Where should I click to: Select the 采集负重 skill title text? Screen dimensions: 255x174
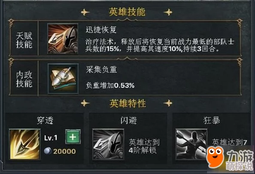101,70
